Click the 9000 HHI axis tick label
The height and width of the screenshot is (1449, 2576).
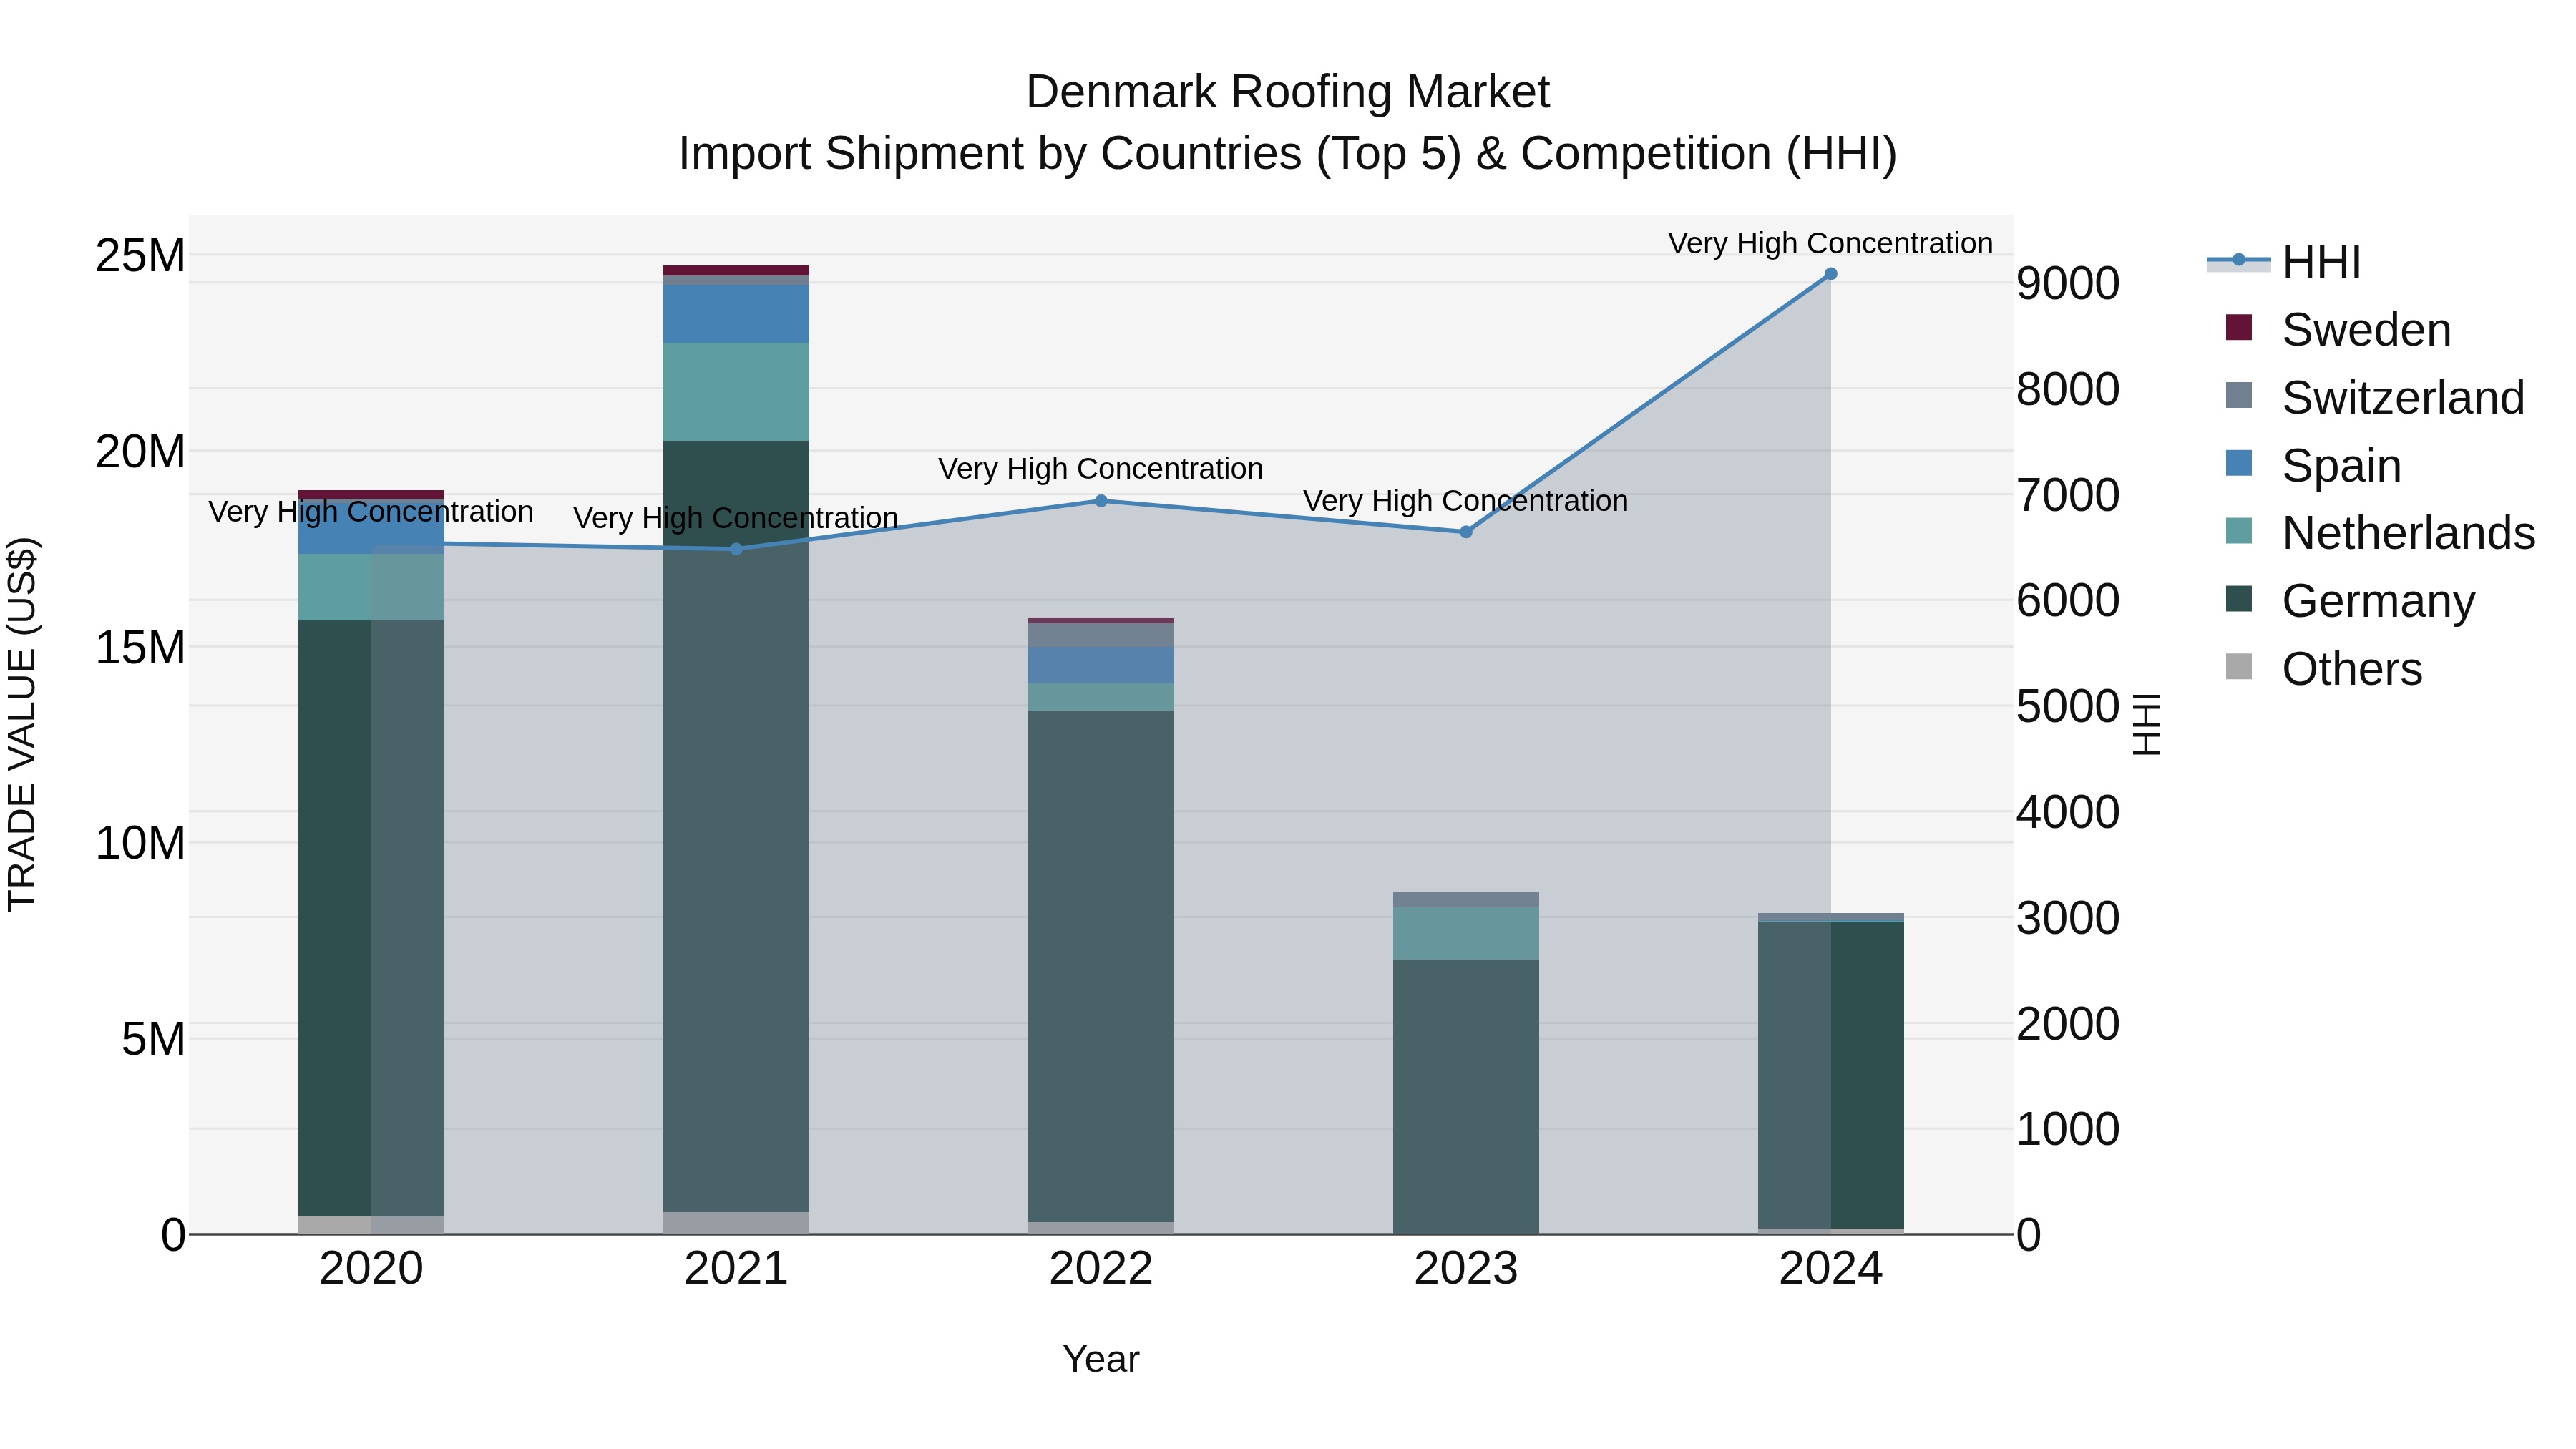(2068, 284)
